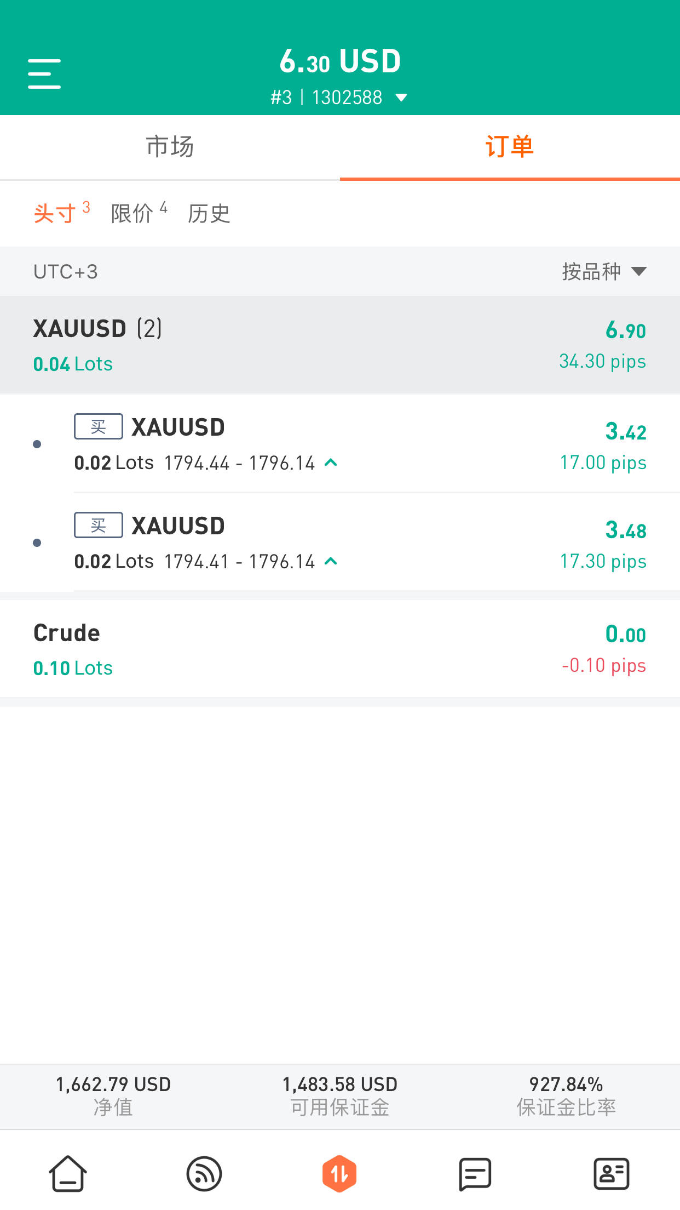Screen dimensions: 680x1210
Task: Open the 按品种 sort dropdown
Action: click(x=604, y=271)
